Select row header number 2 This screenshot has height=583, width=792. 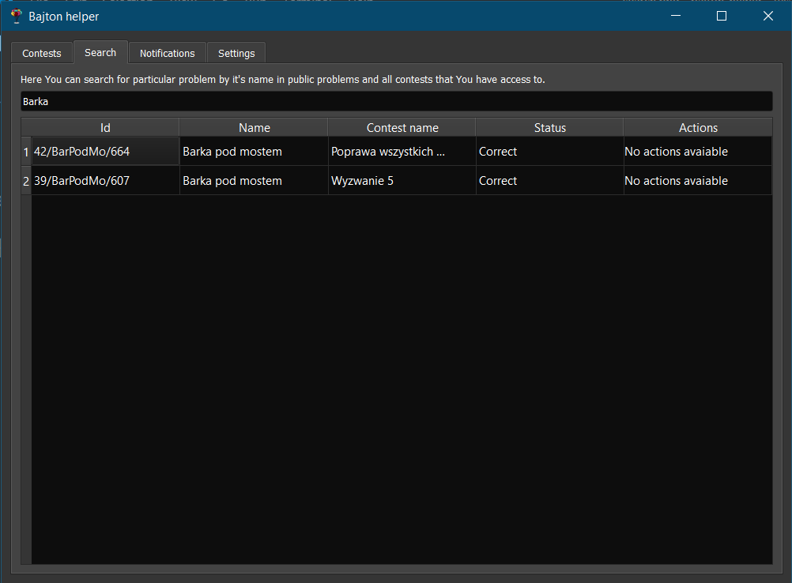(x=26, y=181)
